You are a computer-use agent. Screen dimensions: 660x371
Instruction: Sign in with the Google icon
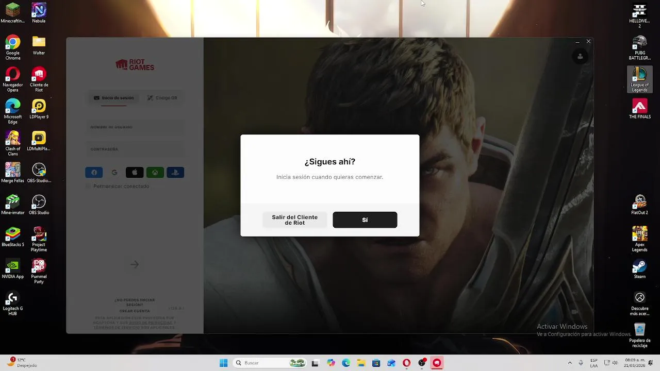pos(114,173)
